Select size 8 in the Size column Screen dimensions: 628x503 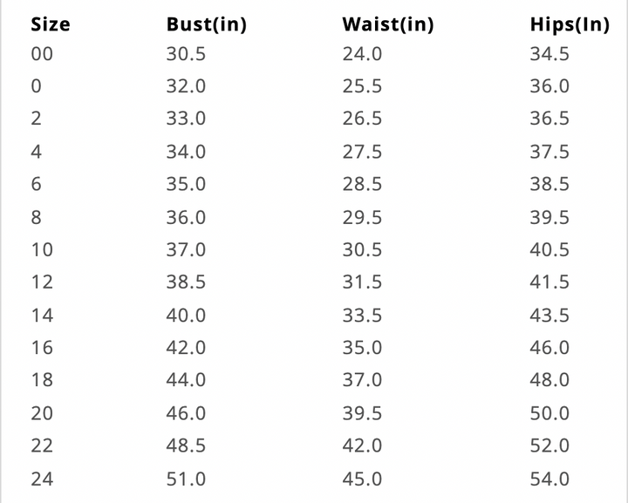click(36, 217)
